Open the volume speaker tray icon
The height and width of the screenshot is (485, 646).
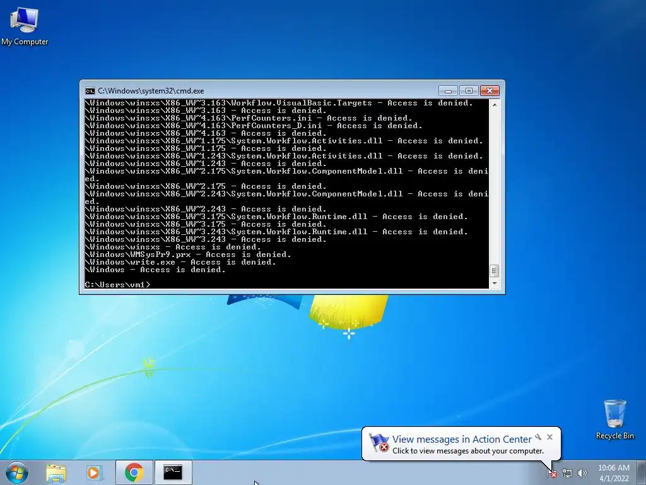click(x=582, y=474)
